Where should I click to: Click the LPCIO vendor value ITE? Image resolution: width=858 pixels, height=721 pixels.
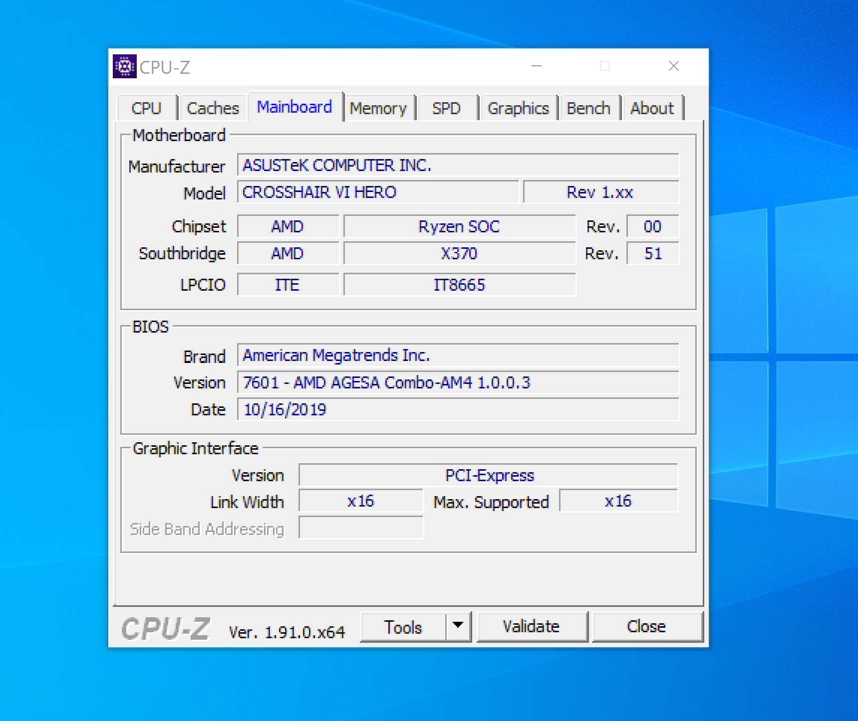click(288, 285)
